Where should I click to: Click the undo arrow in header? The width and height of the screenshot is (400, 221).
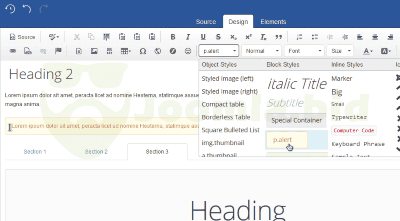click(x=27, y=8)
